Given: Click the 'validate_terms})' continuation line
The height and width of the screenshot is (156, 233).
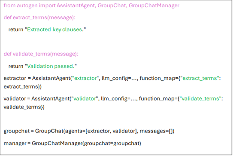Looking at the screenshot, I should (24, 107).
